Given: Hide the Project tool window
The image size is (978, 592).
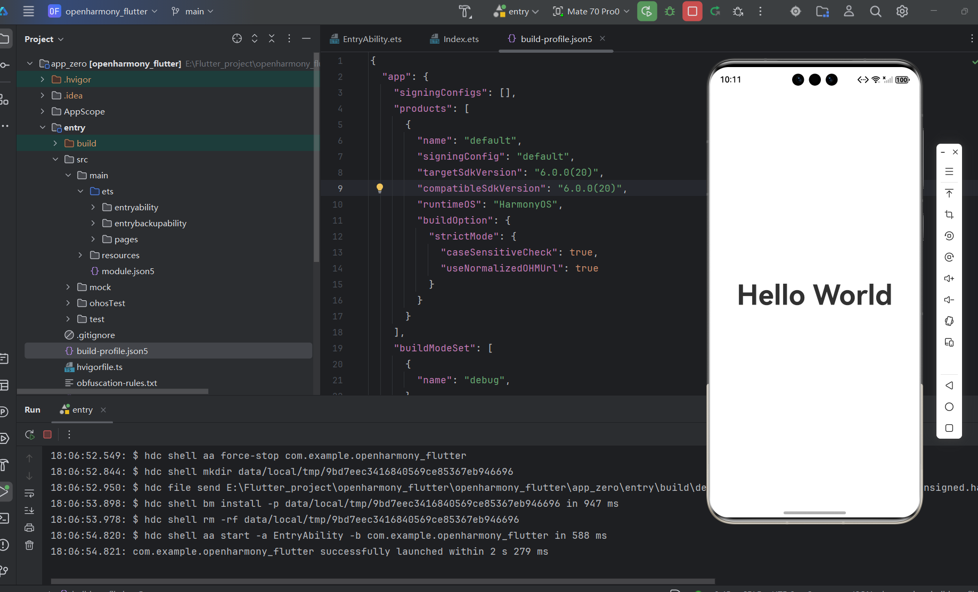Looking at the screenshot, I should (306, 38).
